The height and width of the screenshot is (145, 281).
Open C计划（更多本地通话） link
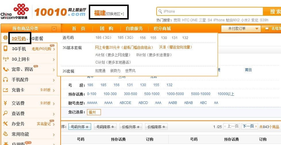pos(113,62)
